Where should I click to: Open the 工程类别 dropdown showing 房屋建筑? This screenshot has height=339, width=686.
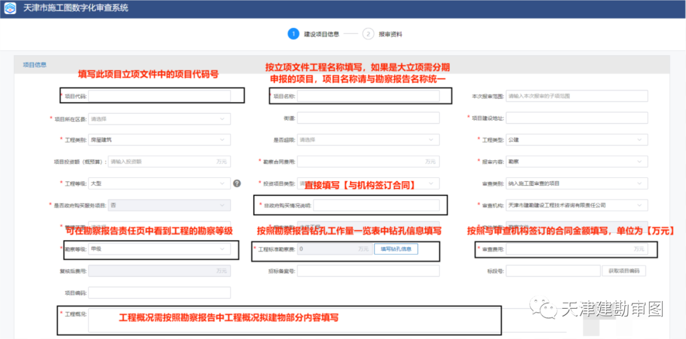(159, 139)
